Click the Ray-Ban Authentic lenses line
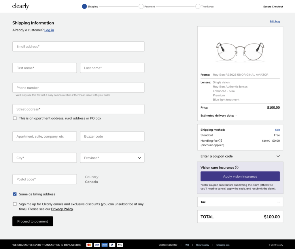Screen dimensions: 295x249 pos(230,87)
